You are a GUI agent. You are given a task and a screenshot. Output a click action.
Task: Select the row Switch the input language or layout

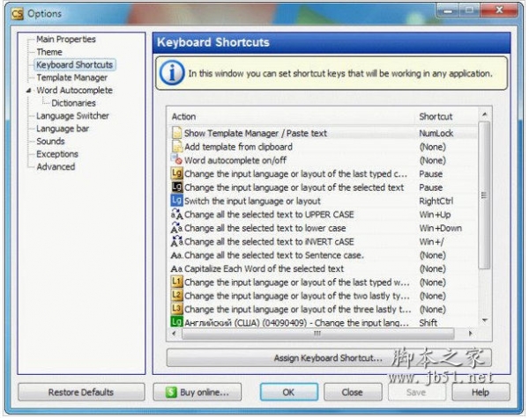coord(323,202)
